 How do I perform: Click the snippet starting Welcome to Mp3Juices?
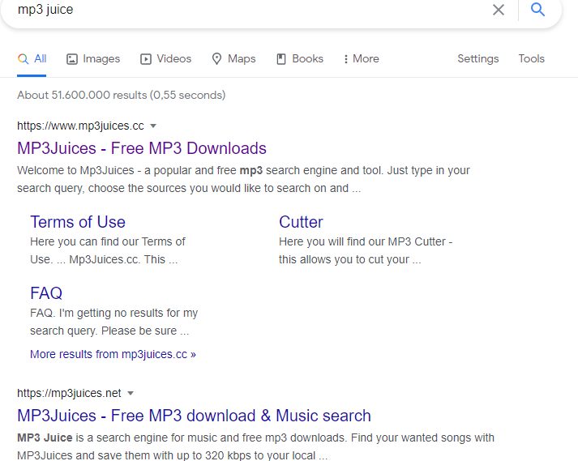(244, 180)
